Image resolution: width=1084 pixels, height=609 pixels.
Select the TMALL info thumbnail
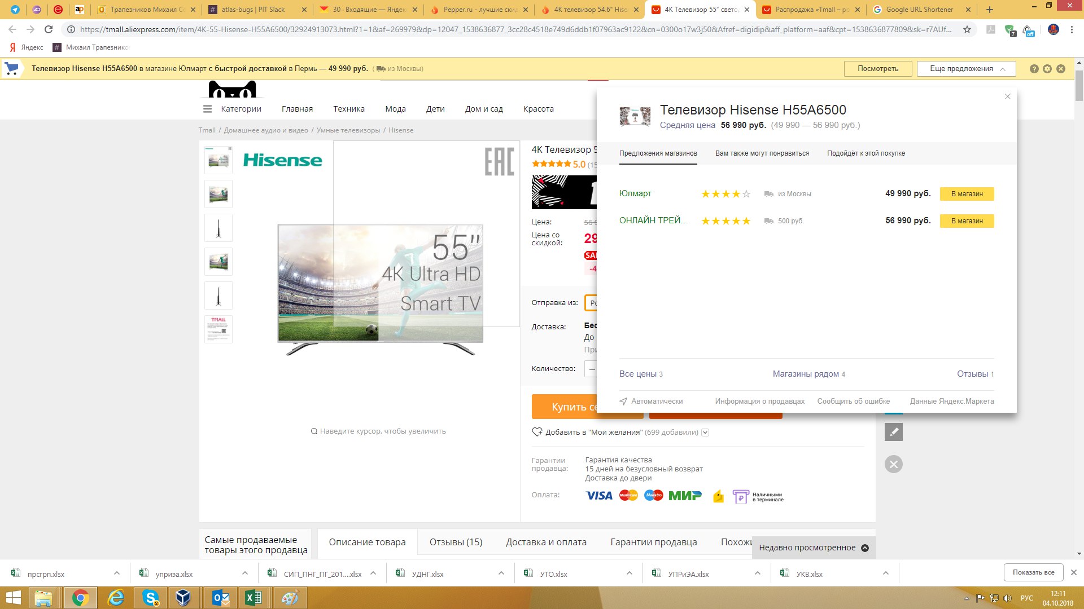pos(218,329)
